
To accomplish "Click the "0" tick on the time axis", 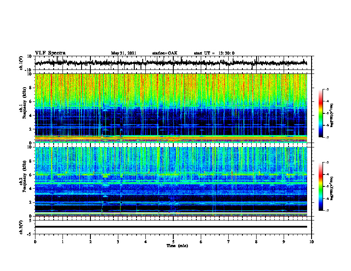I will pyautogui.click(x=35, y=242).
